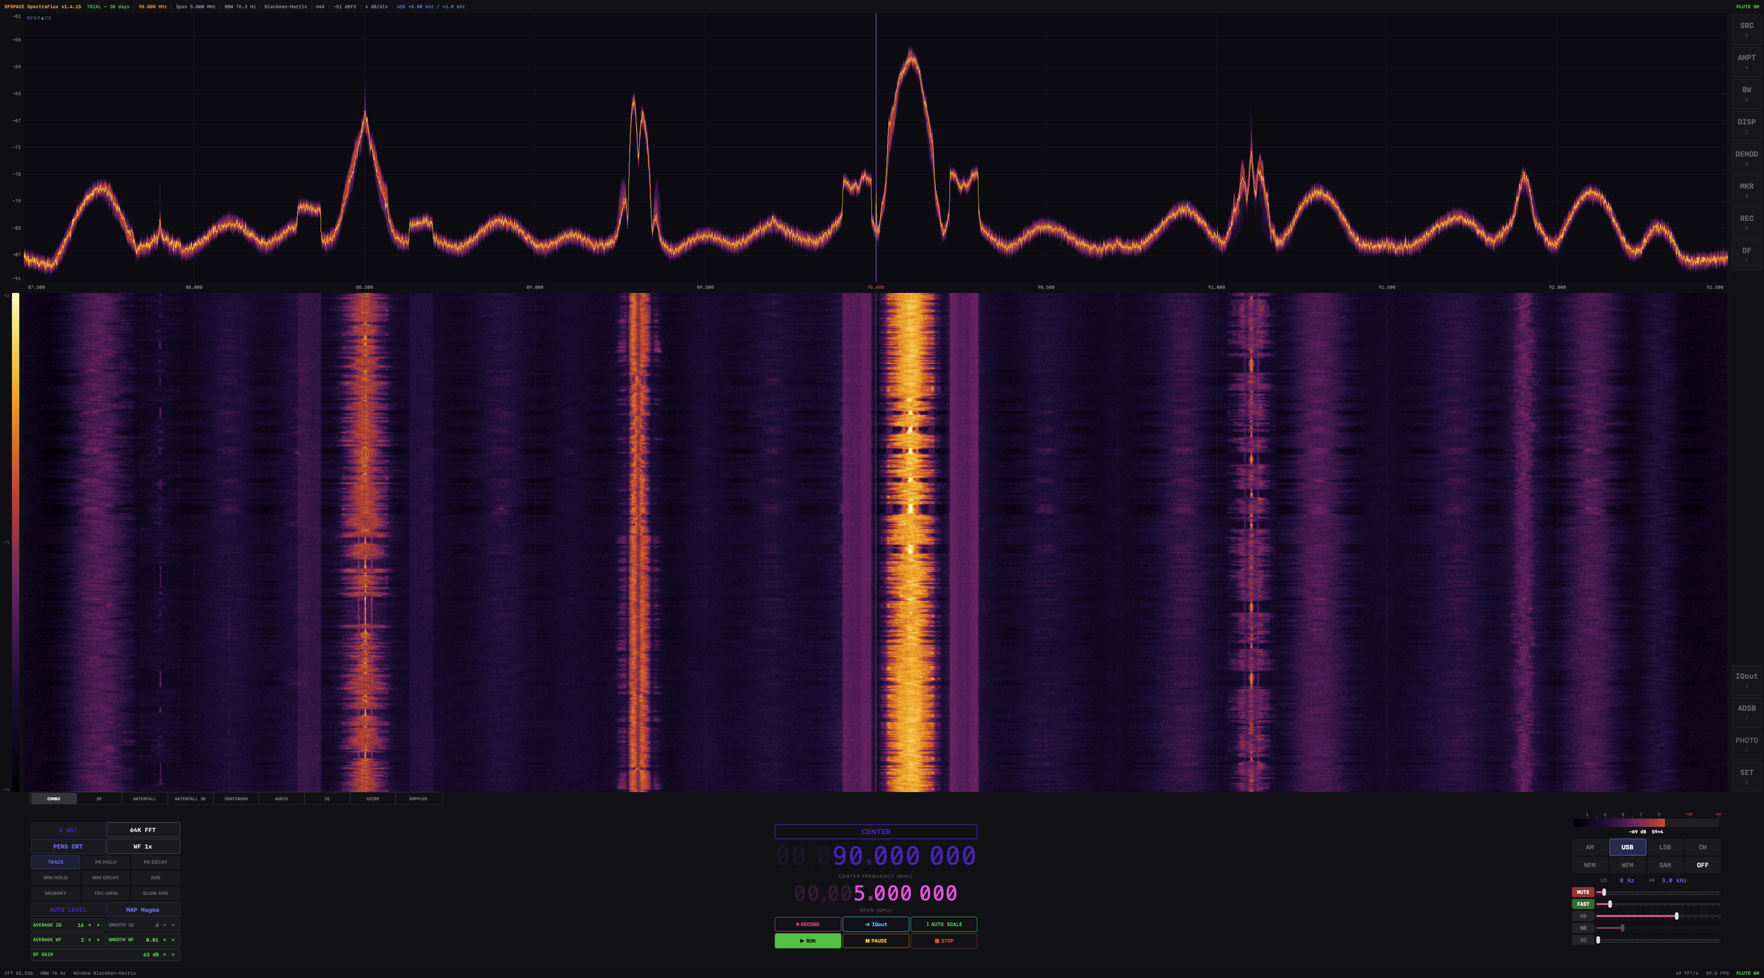Image resolution: width=1764 pixels, height=978 pixels.
Task: Switch to the WATERFALL view tab
Action: click(145, 798)
